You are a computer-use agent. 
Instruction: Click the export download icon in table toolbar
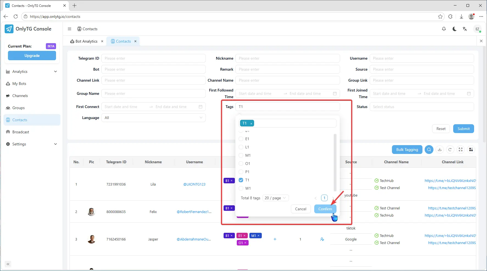tap(440, 150)
